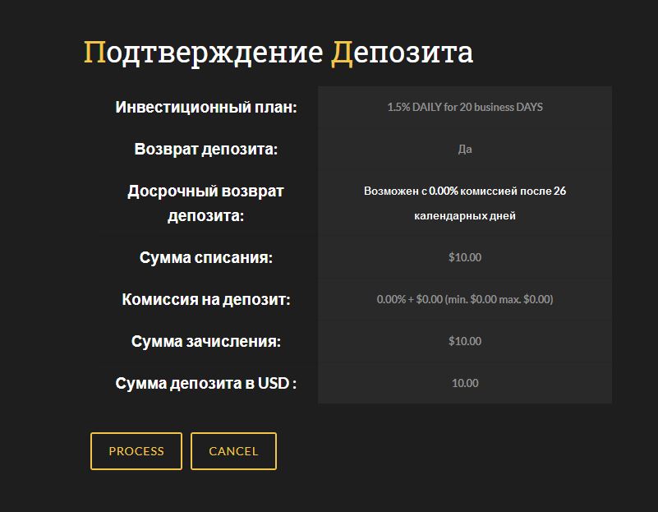The height and width of the screenshot is (512, 658).
Task: Select the '0.00% + $0.00' commission value
Action: click(x=465, y=299)
